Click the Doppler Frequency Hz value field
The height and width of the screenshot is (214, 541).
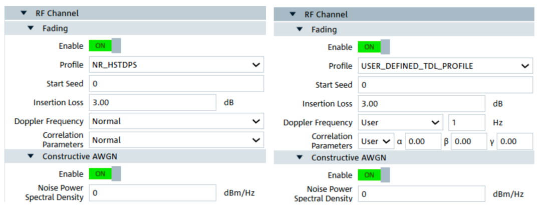pos(466,122)
